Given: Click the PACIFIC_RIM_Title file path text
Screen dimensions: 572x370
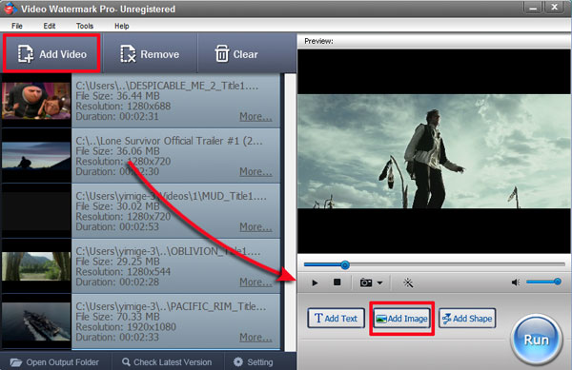Looking at the screenshot, I should click(171, 306).
